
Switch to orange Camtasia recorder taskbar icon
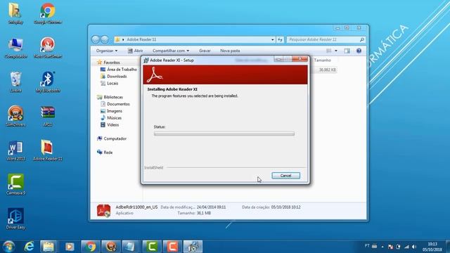[x=172, y=247]
